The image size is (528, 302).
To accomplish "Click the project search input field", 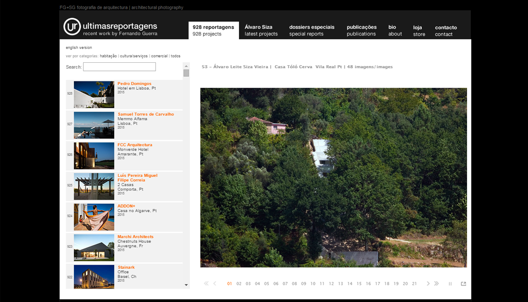I will 119,67.
